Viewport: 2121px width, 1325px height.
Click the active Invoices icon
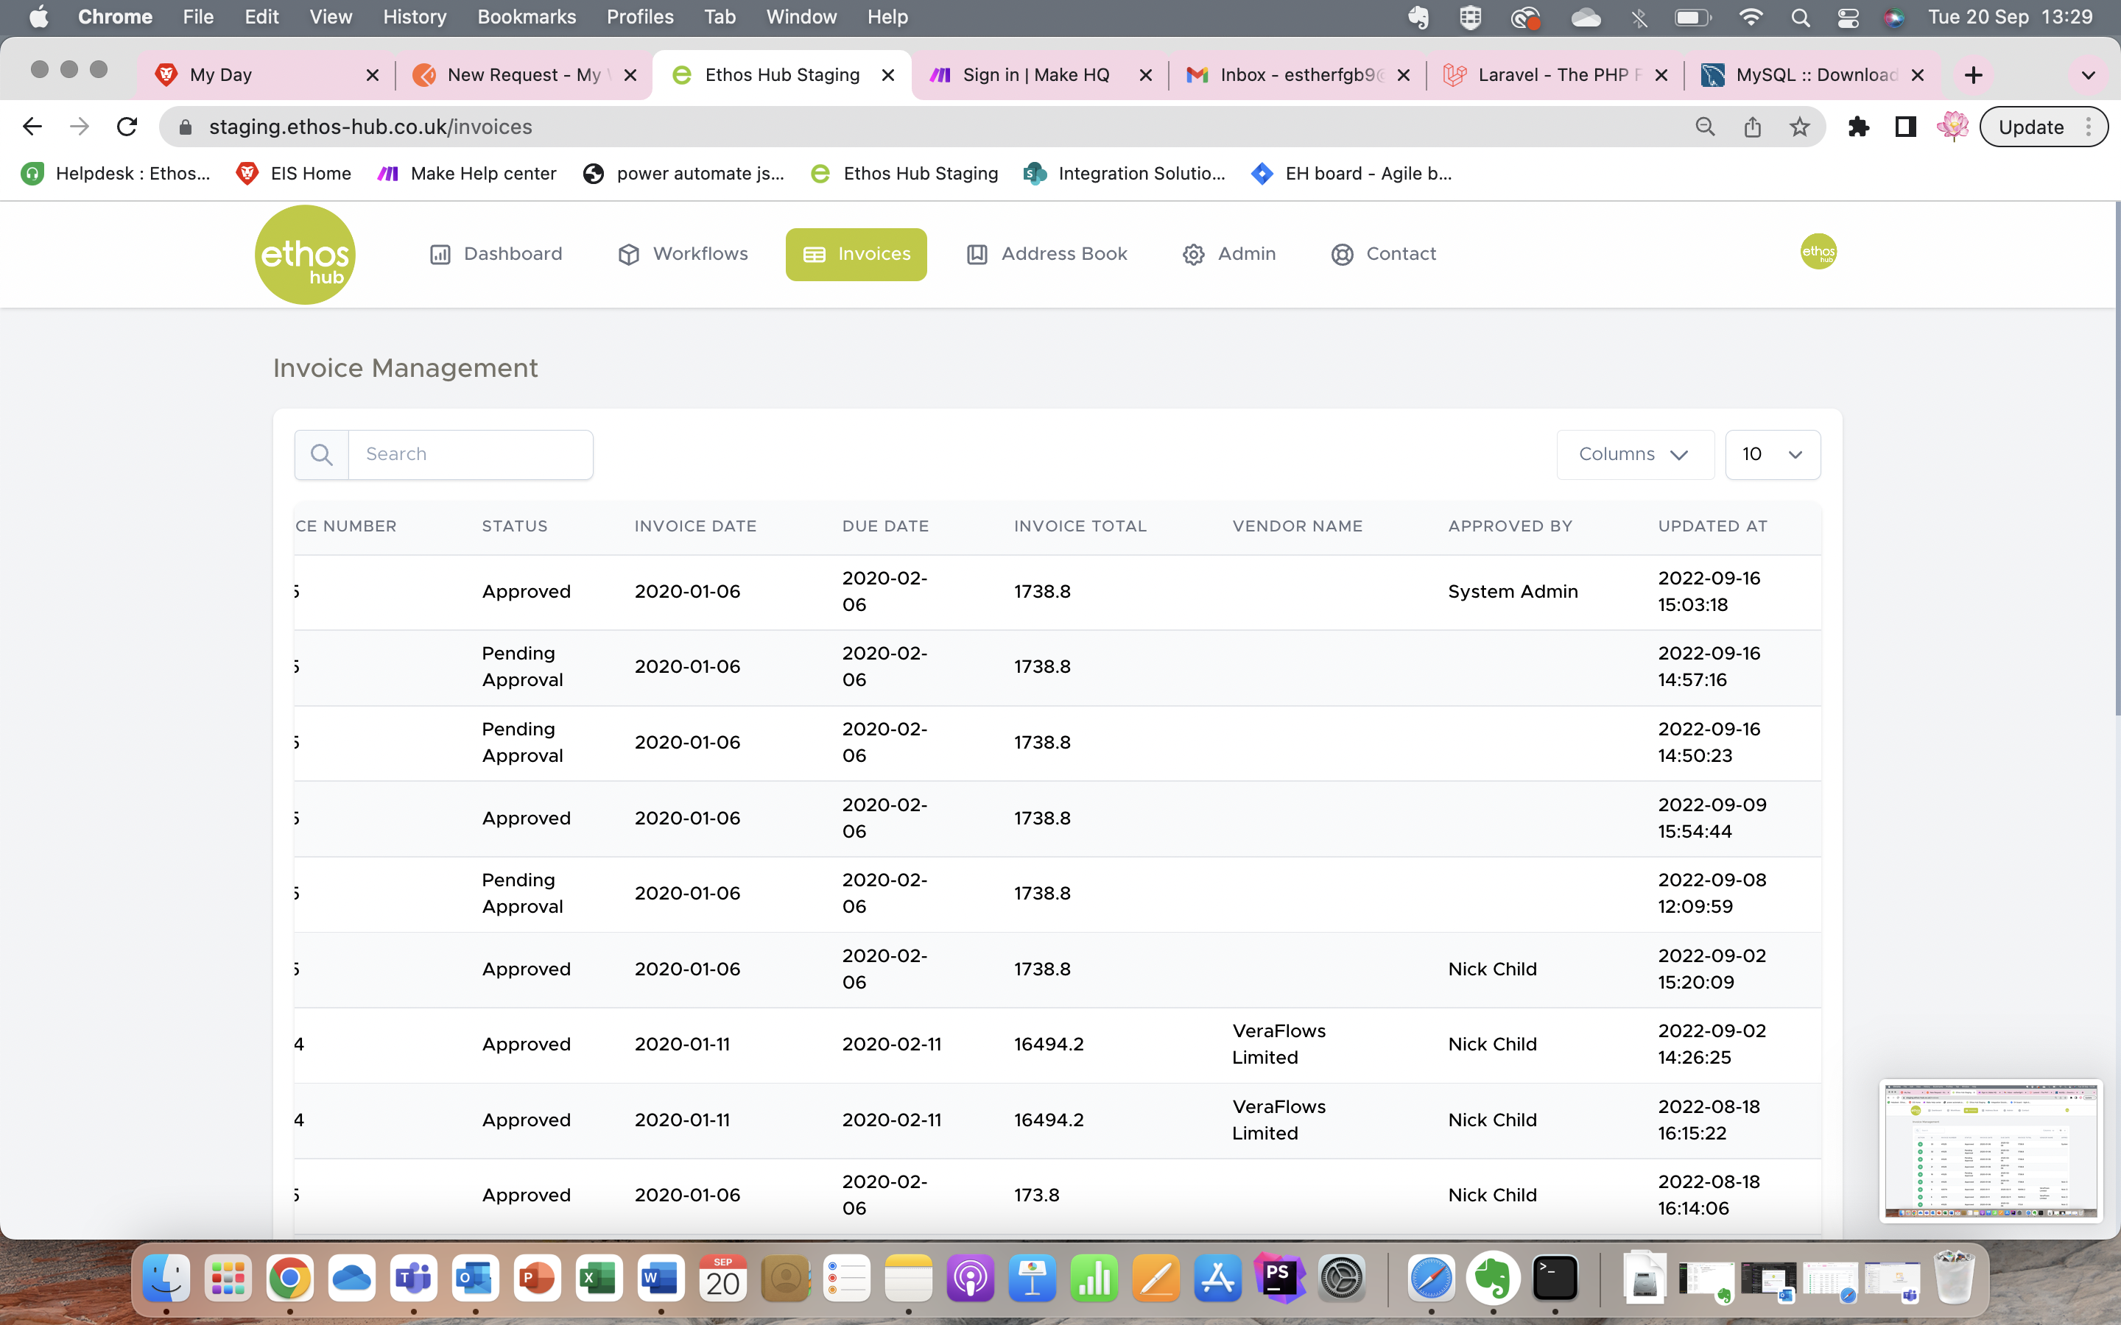813,254
